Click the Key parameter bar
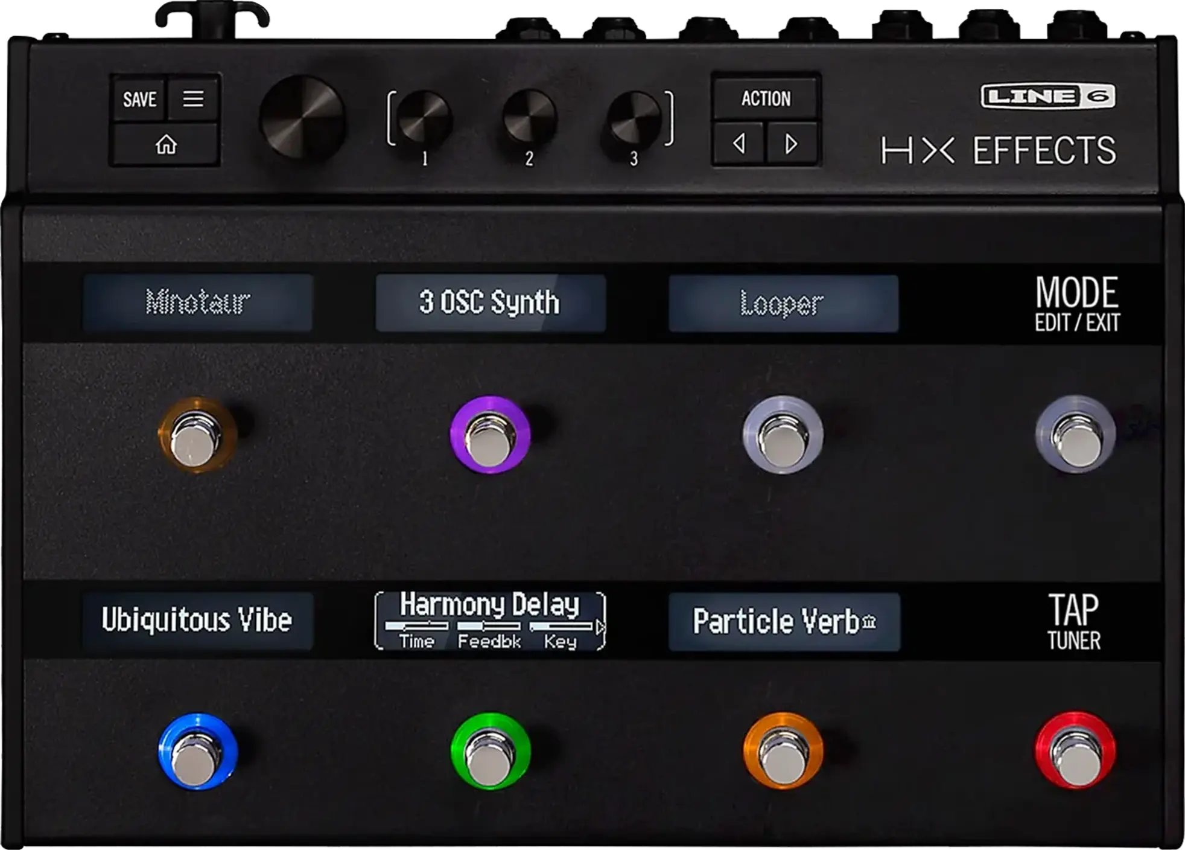Image resolution: width=1185 pixels, height=850 pixels. (561, 627)
